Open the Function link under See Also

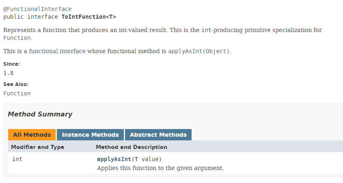click(17, 93)
